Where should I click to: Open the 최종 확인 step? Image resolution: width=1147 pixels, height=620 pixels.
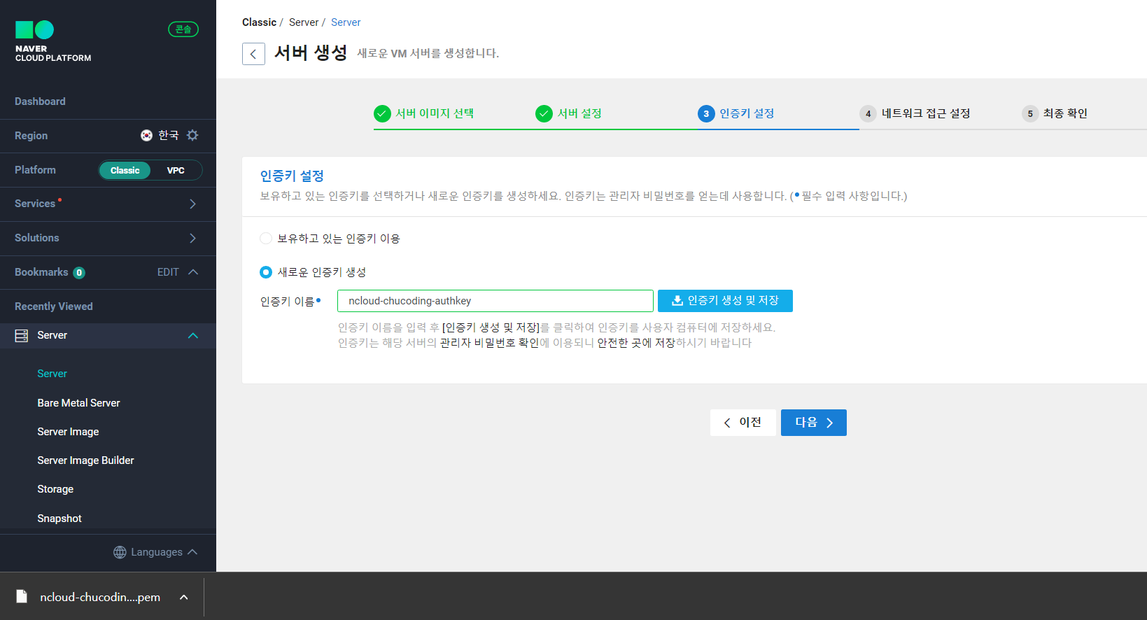pyautogui.click(x=1055, y=113)
